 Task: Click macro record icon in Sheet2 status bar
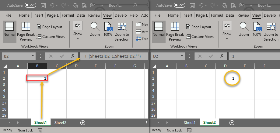(190, 130)
